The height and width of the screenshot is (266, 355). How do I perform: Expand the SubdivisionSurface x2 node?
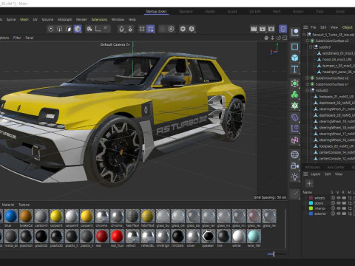308,78
